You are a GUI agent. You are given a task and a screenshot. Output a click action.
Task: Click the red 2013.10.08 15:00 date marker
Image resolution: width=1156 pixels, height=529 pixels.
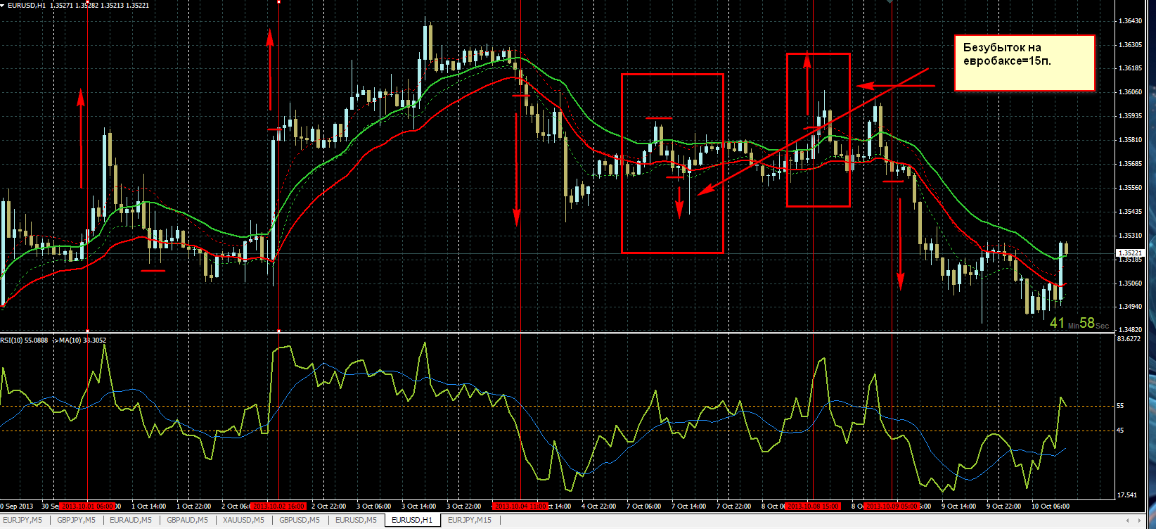click(x=813, y=506)
